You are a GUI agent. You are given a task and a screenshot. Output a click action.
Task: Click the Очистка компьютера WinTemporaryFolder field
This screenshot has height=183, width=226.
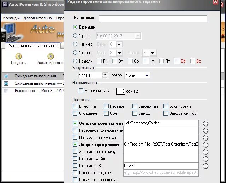point(161,123)
